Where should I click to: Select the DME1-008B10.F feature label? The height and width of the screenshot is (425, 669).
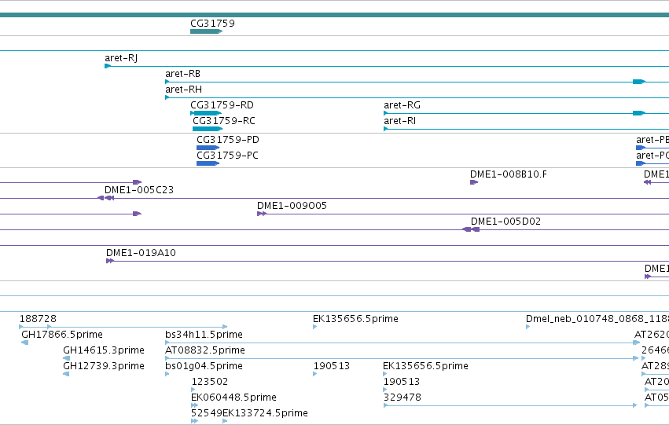pyautogui.click(x=509, y=174)
